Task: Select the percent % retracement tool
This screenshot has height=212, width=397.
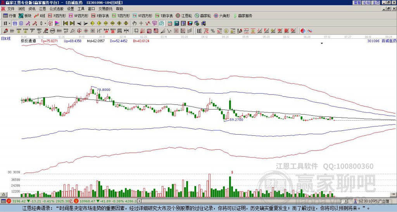Action: (x=213, y=31)
